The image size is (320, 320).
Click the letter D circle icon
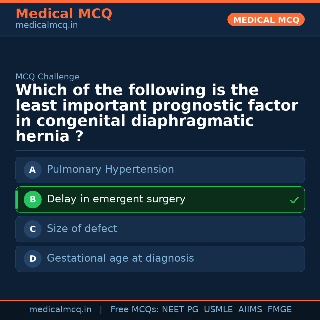click(33, 259)
